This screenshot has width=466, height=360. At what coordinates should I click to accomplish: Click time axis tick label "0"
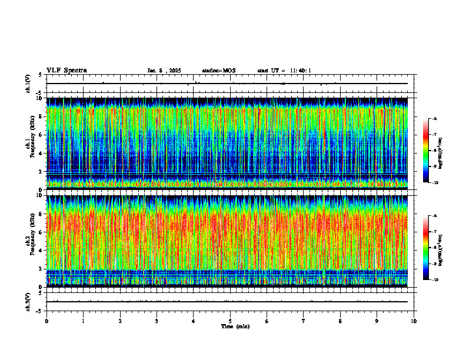[x=46, y=321]
